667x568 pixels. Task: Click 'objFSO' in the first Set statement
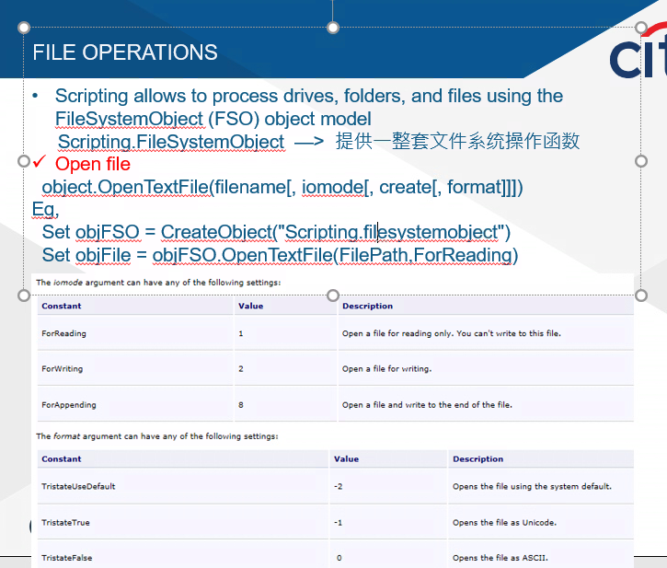(108, 232)
